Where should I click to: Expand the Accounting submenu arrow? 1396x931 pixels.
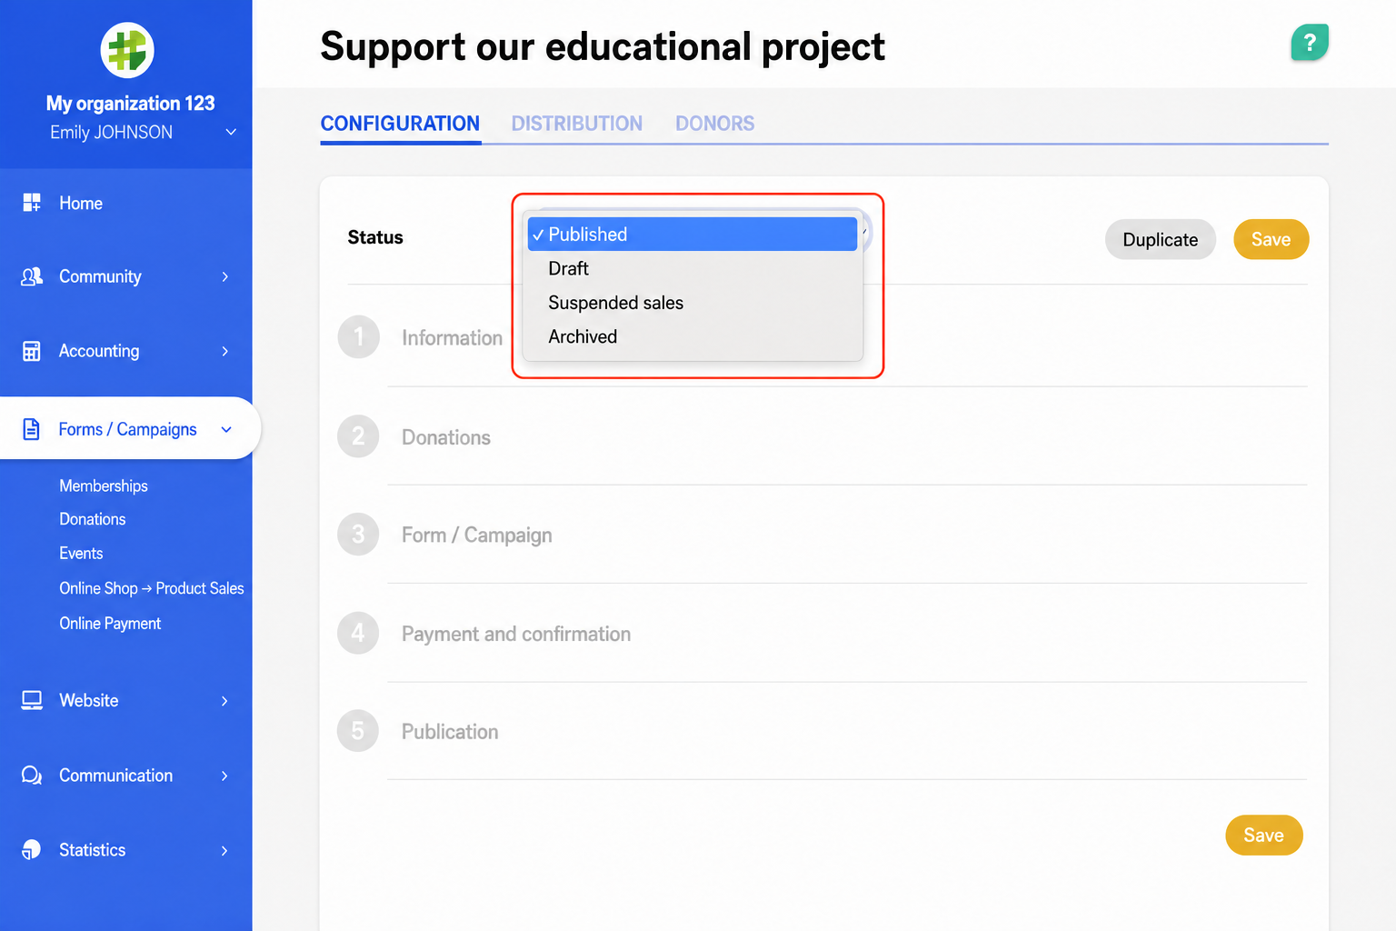click(x=224, y=351)
